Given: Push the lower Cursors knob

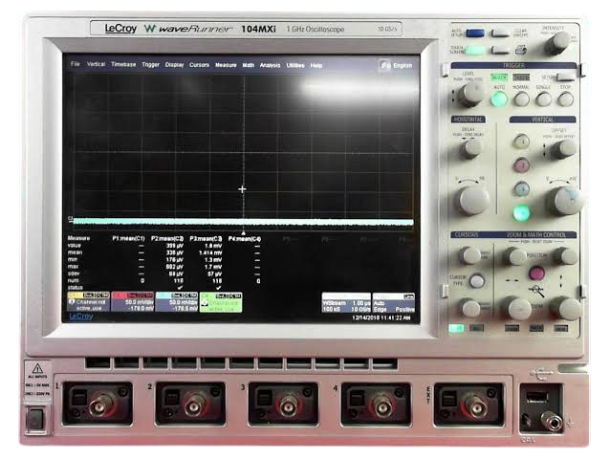Looking at the screenshot, I should (470, 308).
